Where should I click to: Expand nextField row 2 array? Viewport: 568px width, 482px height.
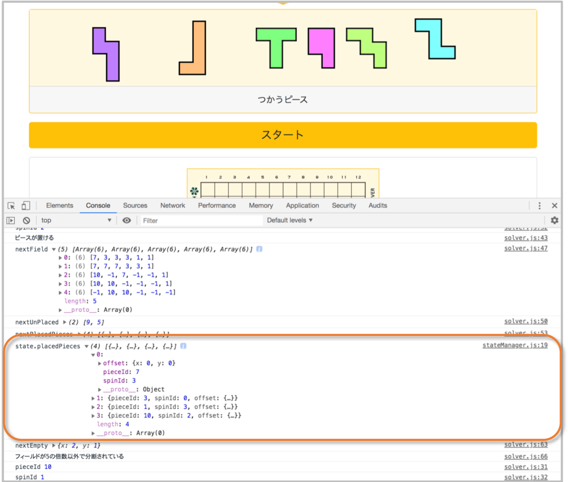[60, 275]
